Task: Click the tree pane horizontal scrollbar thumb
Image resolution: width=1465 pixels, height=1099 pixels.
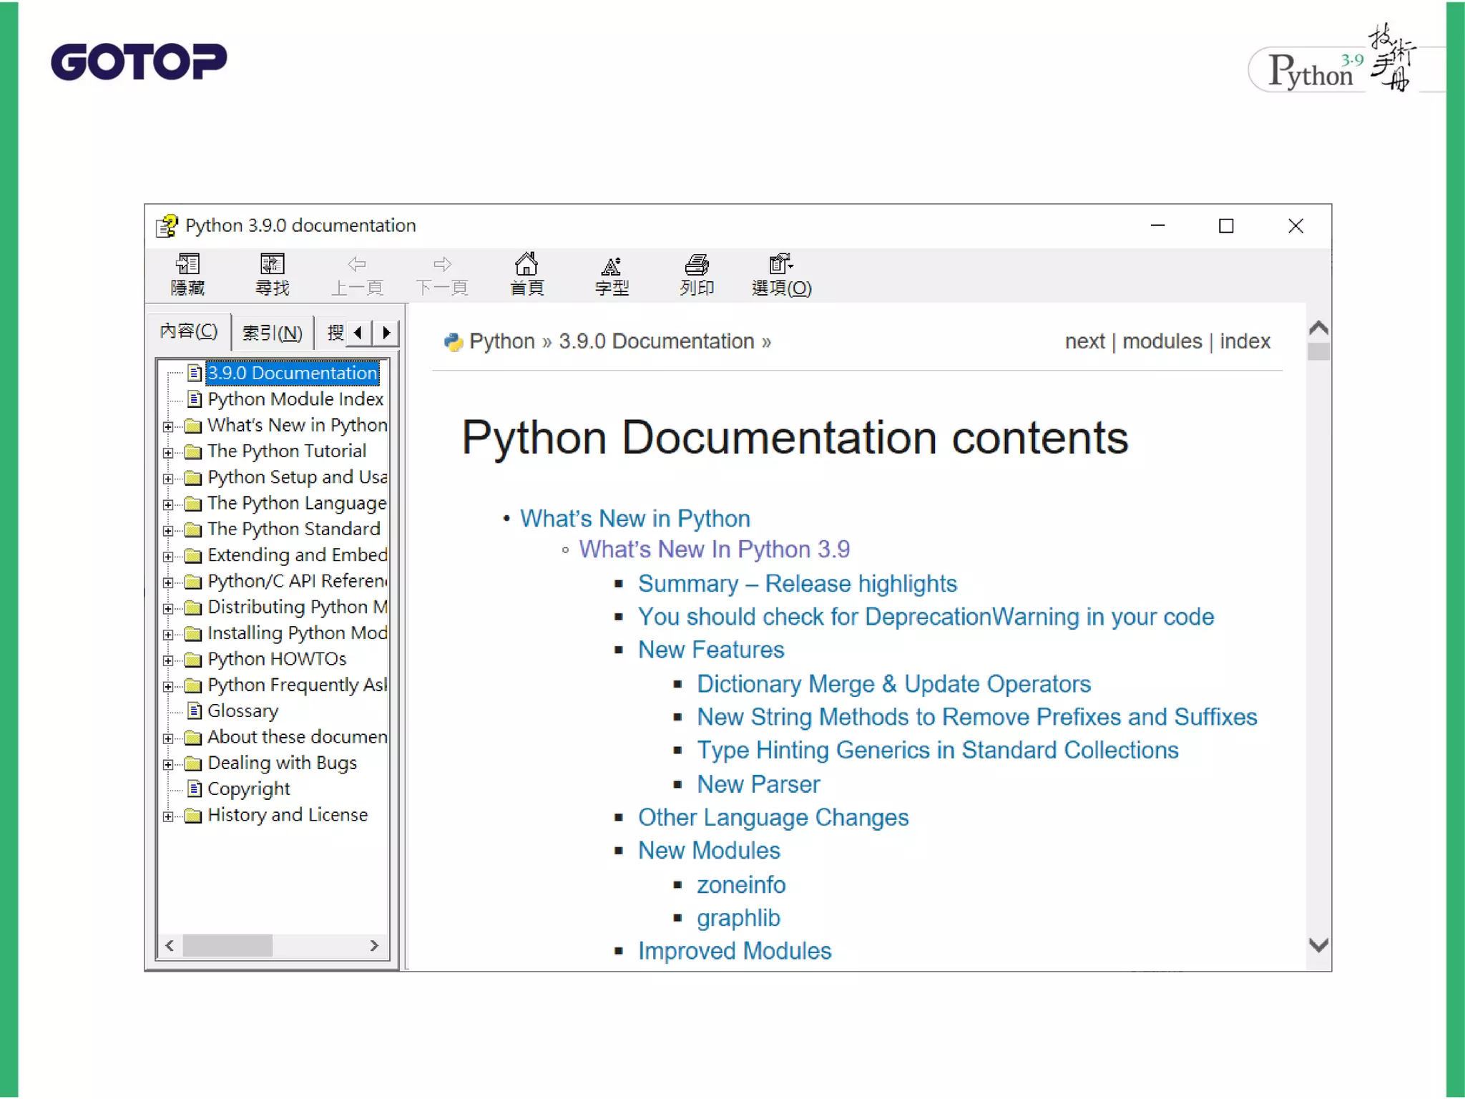Action: pos(227,945)
